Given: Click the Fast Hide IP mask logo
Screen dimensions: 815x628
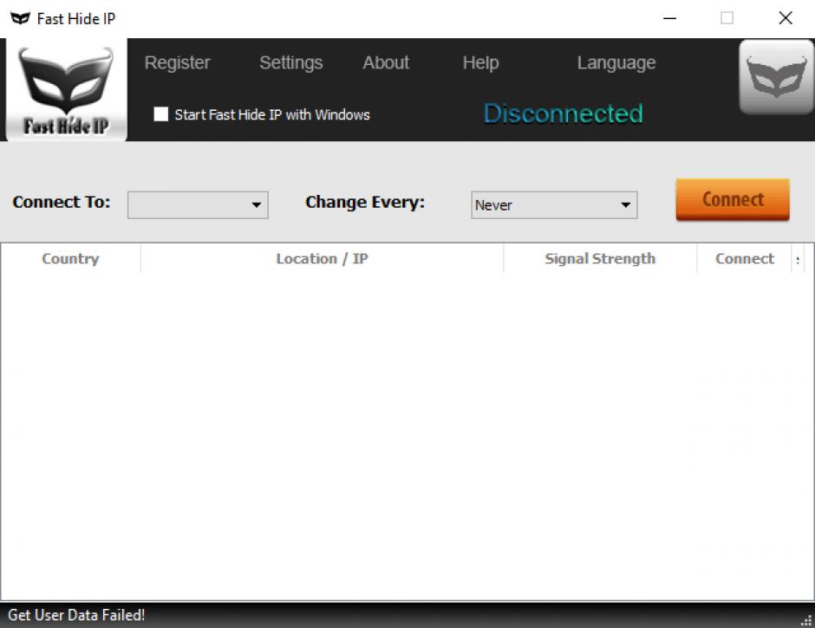Looking at the screenshot, I should 66,89.
